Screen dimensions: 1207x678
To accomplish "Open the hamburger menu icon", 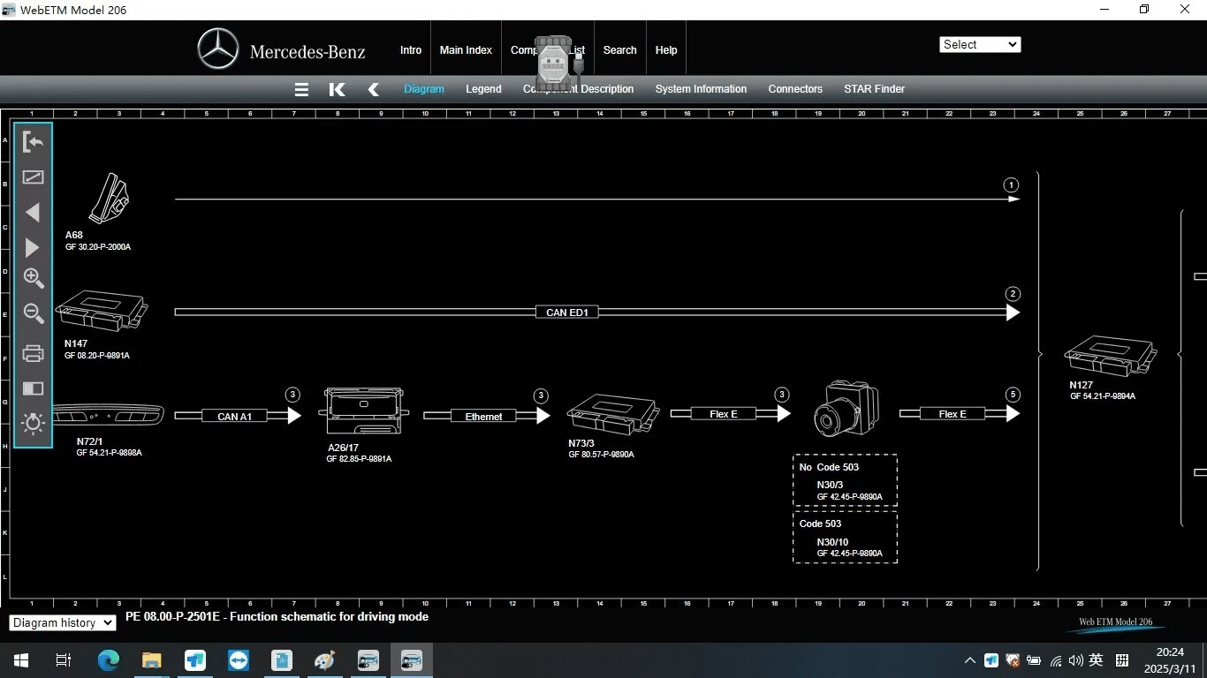I will [x=301, y=89].
